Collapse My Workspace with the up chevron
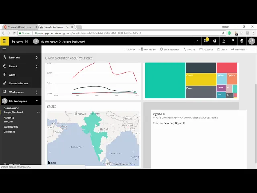 tap(37, 101)
